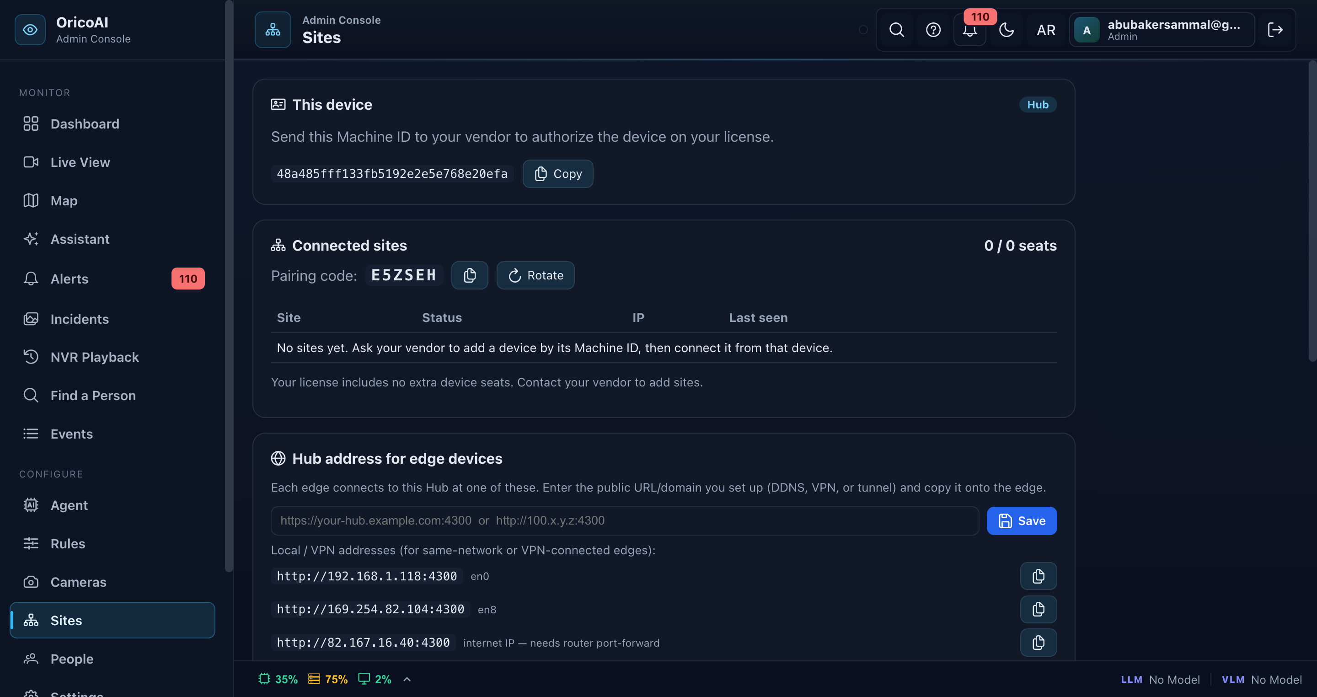Screen dimensions: 1317x697
Task: Click the 0 / 0 seats text
Action: 1020,246
